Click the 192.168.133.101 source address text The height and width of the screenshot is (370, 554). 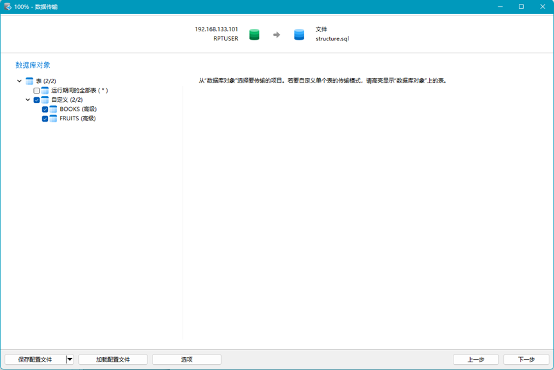216,29
